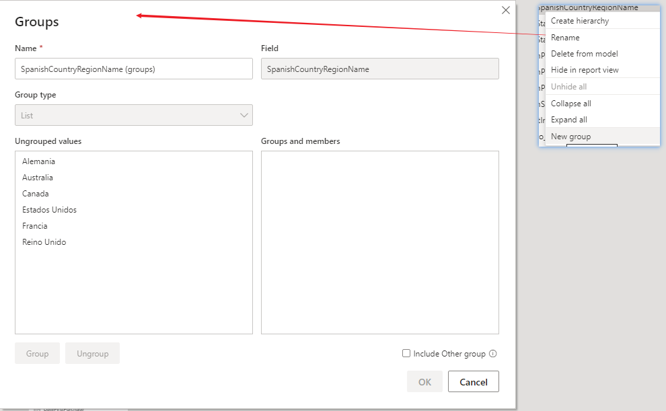Select Canada in Ungrouped values
Image resolution: width=666 pixels, height=411 pixels.
35,194
